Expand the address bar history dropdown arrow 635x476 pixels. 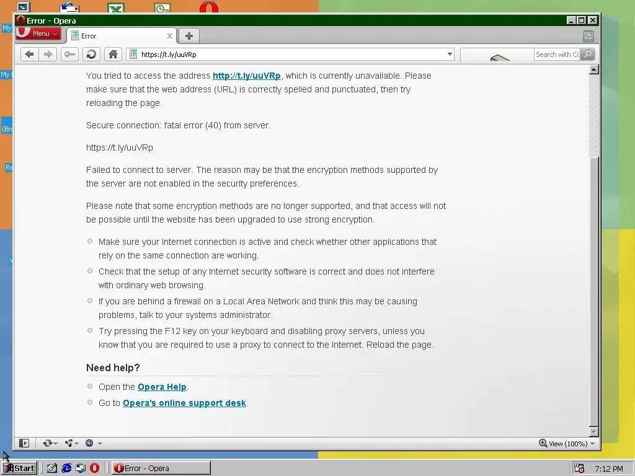point(450,55)
